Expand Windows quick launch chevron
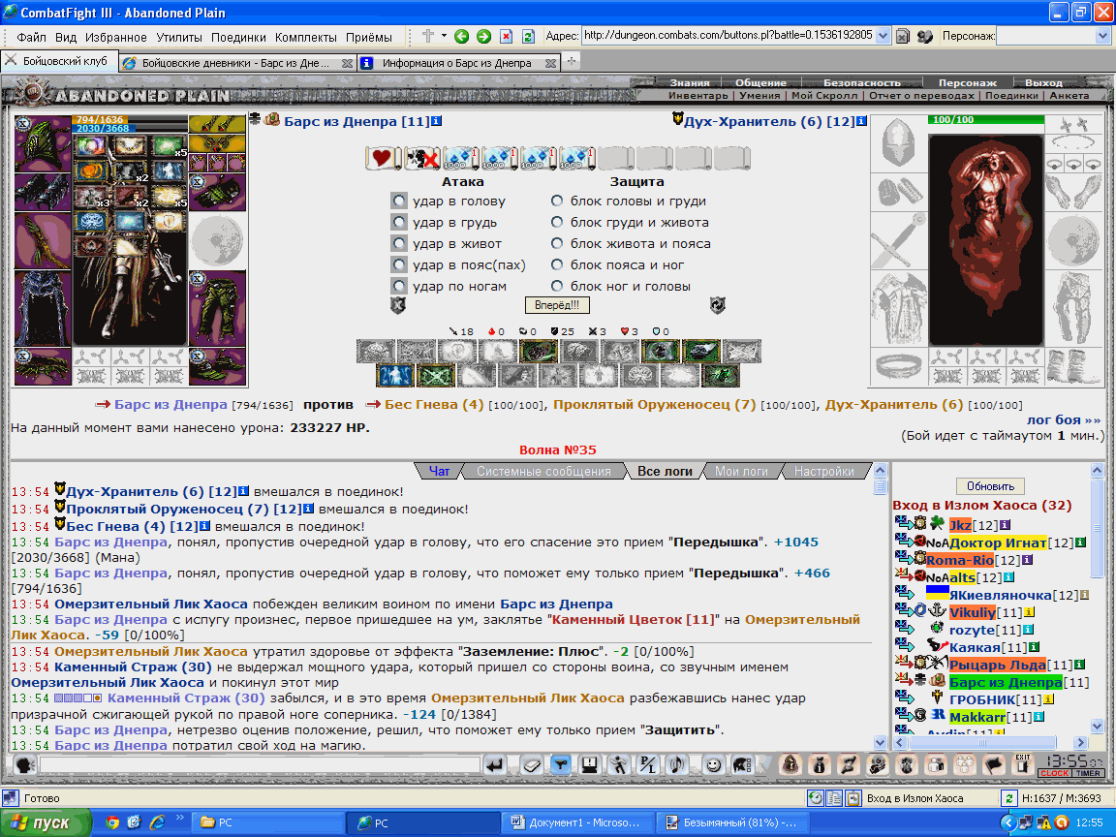Viewport: 1116px width, 837px height. point(179,819)
